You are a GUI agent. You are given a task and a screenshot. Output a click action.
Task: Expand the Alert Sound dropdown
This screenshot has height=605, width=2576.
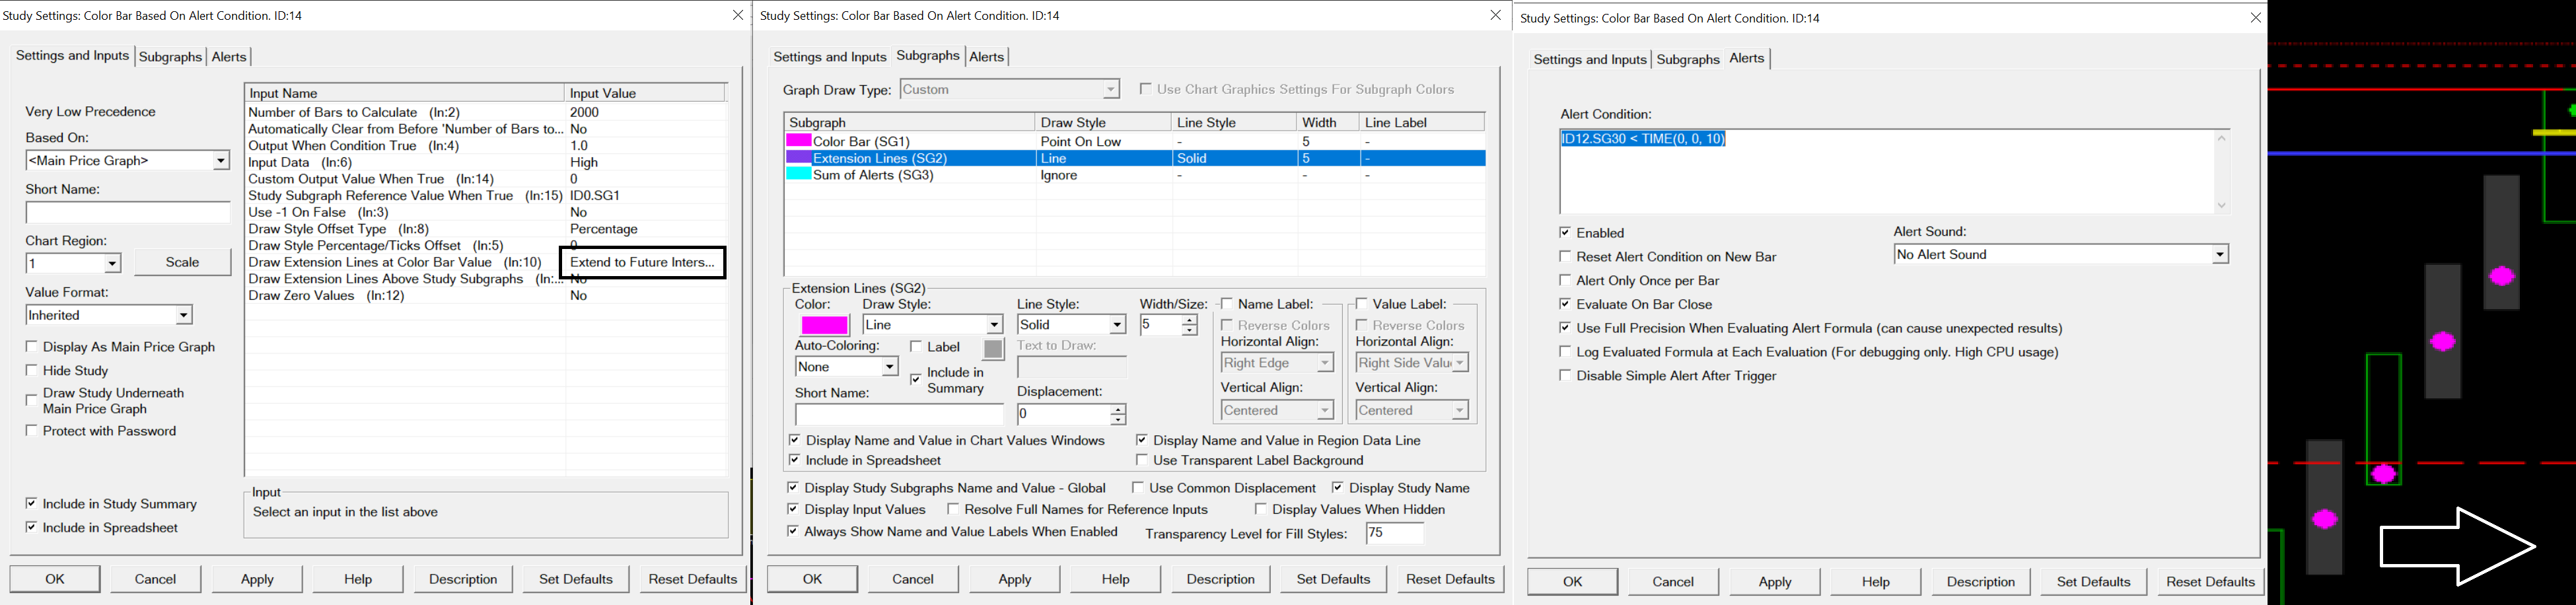2219,255
